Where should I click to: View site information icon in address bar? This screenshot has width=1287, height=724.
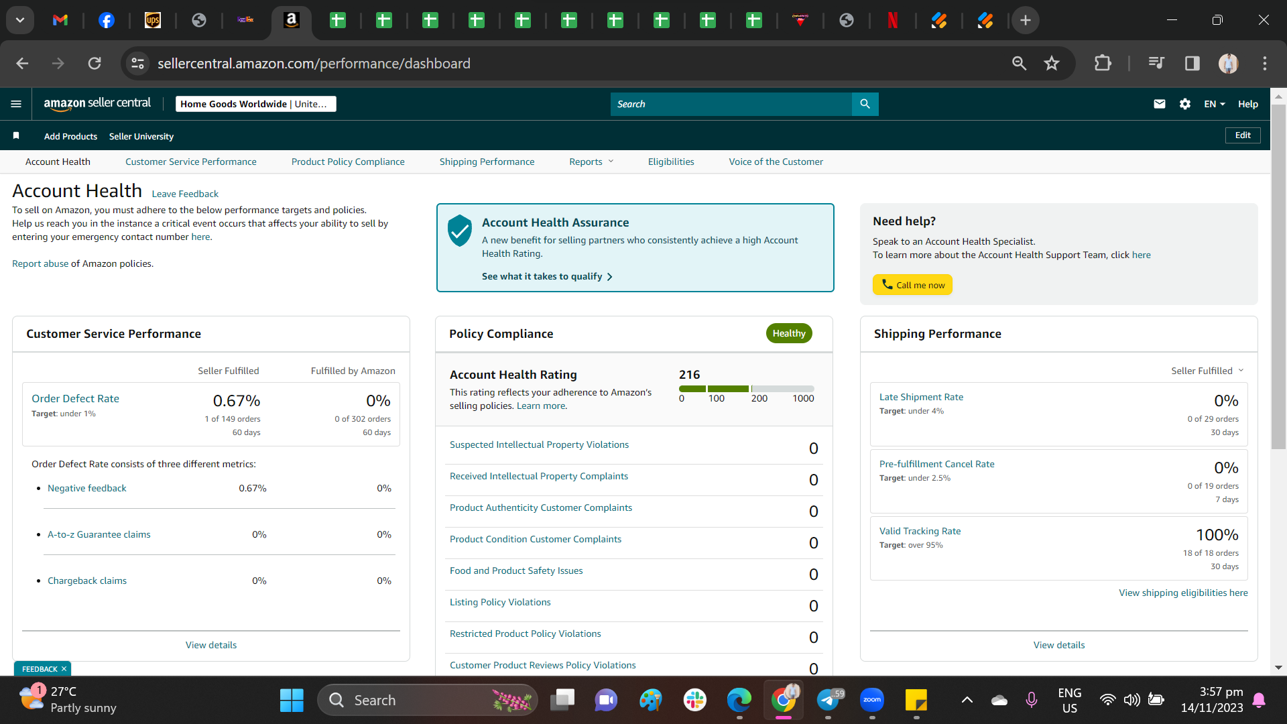click(x=137, y=63)
